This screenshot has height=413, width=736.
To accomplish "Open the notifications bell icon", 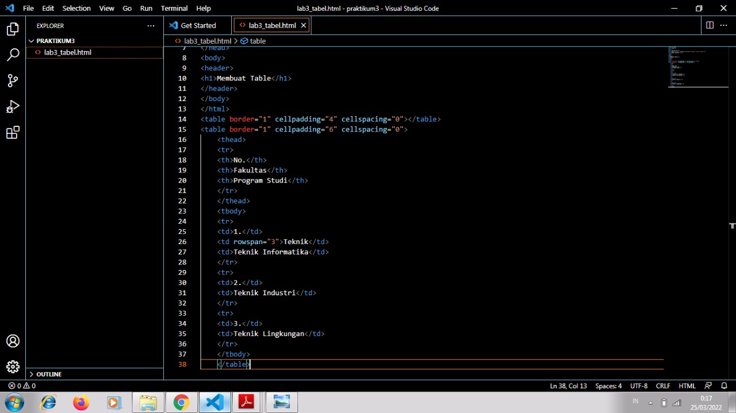I will pos(724,385).
